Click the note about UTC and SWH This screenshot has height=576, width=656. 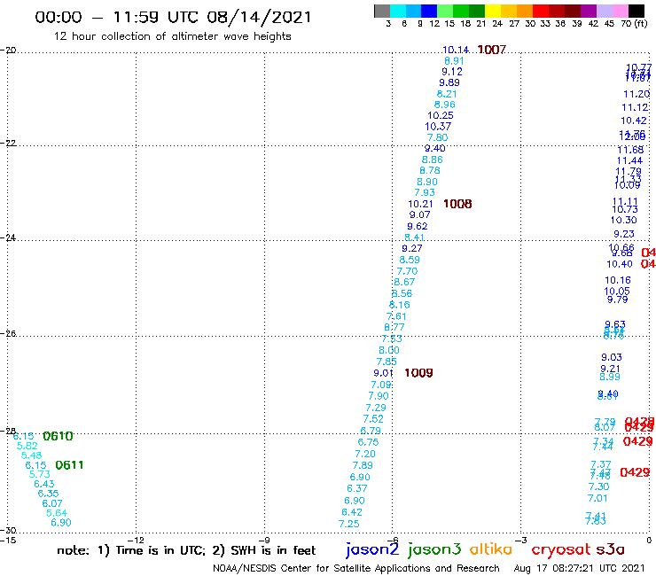[x=186, y=550]
